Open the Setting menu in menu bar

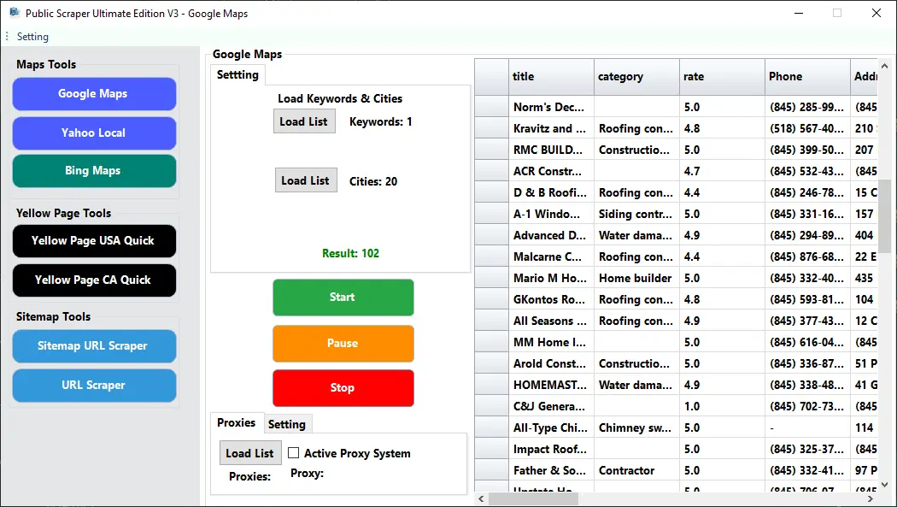point(32,37)
